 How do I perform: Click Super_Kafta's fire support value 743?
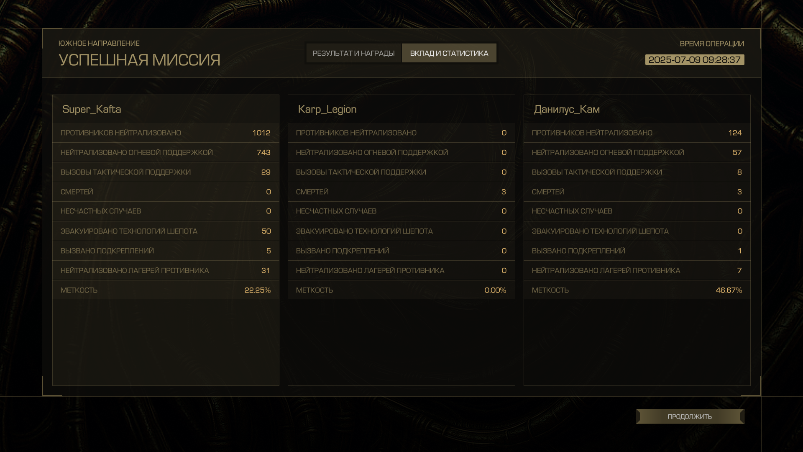click(263, 152)
